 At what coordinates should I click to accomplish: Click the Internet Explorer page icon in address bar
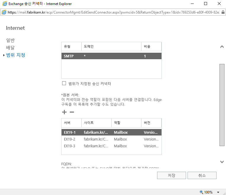coord(4,12)
